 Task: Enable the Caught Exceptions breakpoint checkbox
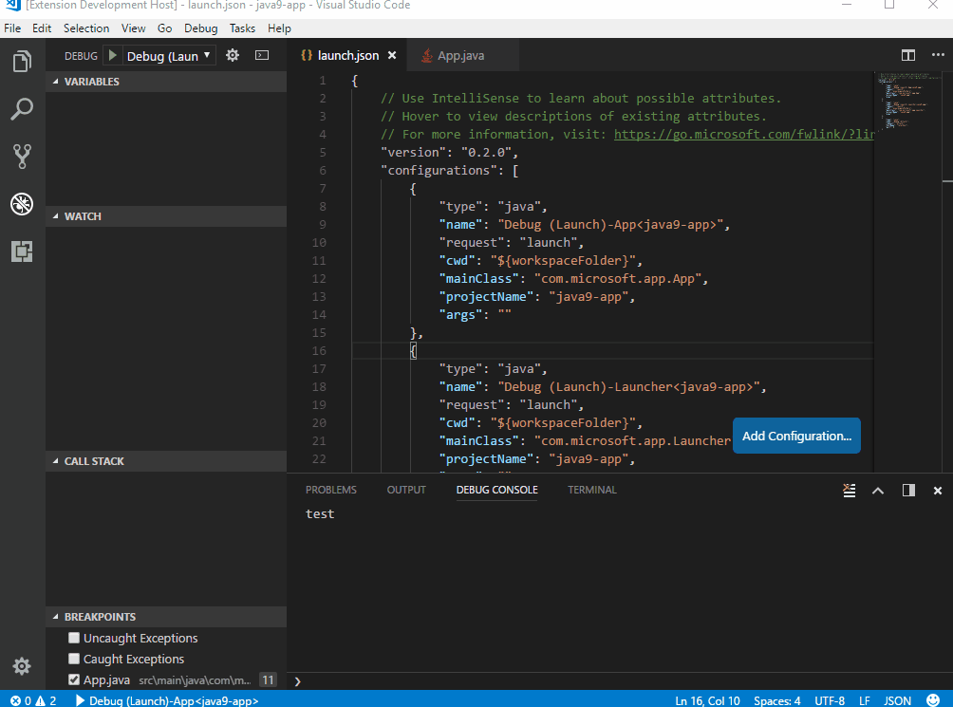coord(74,659)
